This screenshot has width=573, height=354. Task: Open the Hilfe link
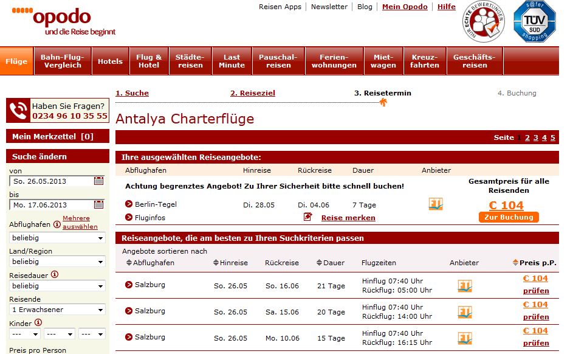pos(447,7)
